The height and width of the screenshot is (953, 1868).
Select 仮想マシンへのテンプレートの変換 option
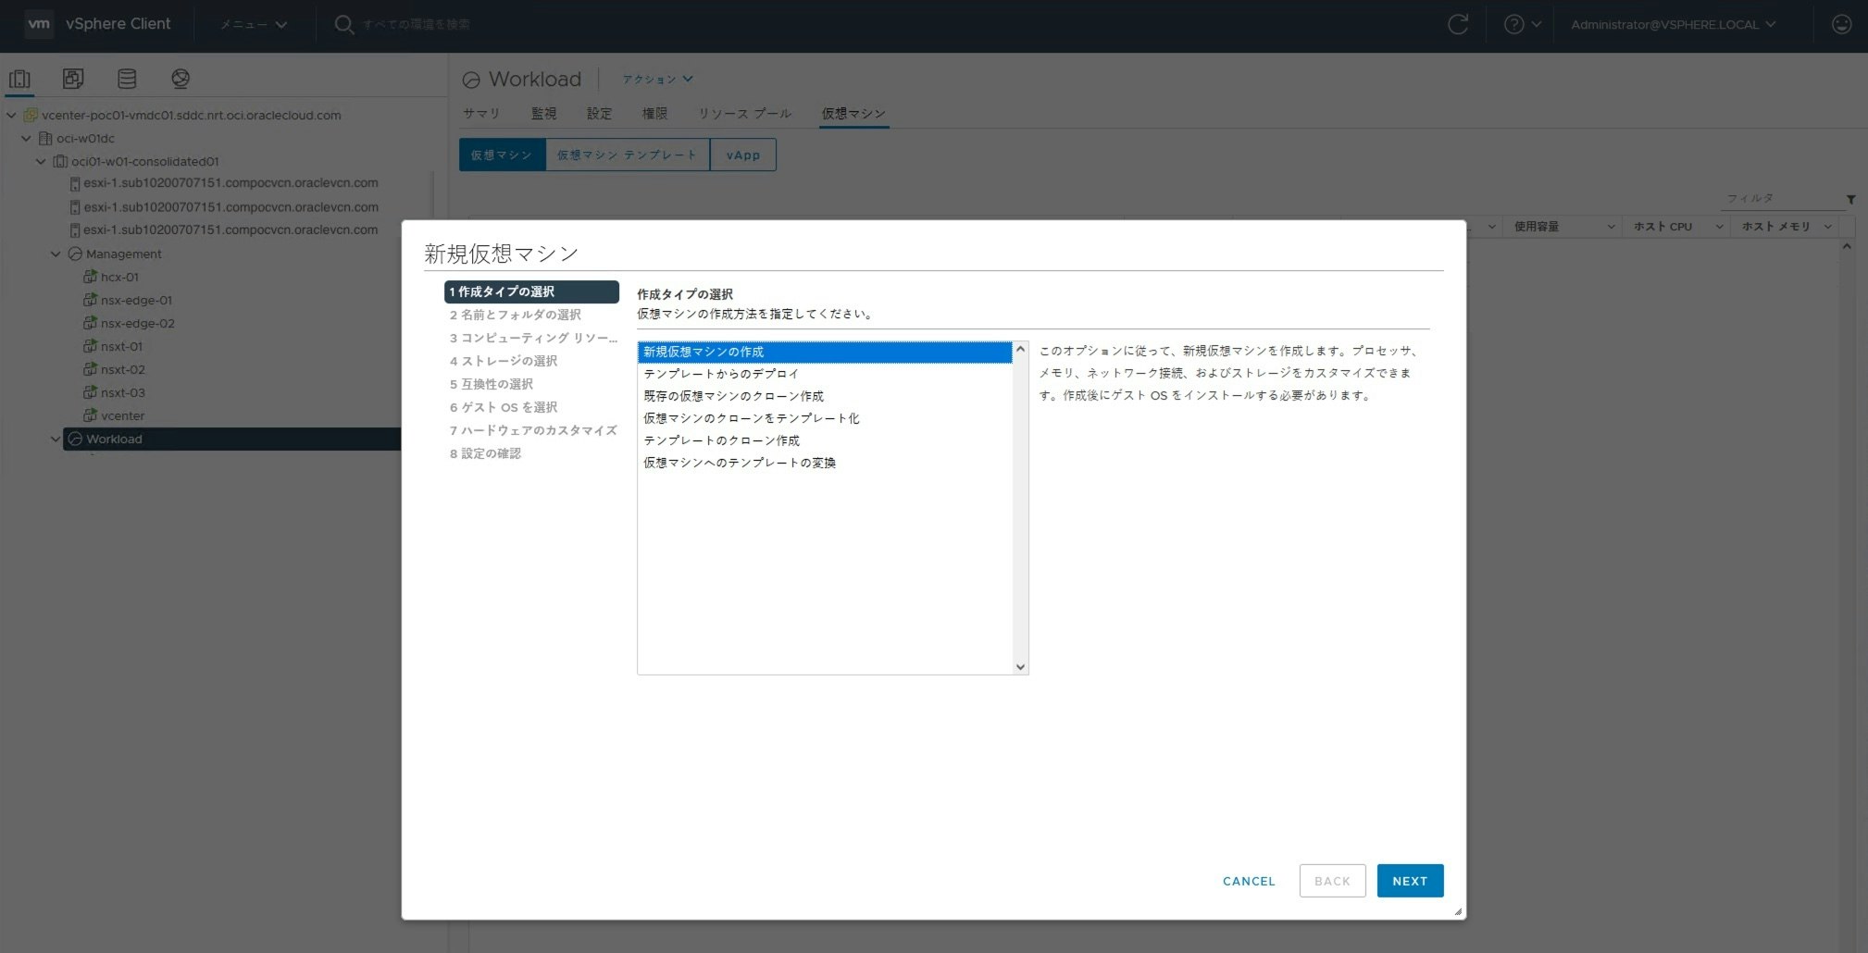point(825,463)
